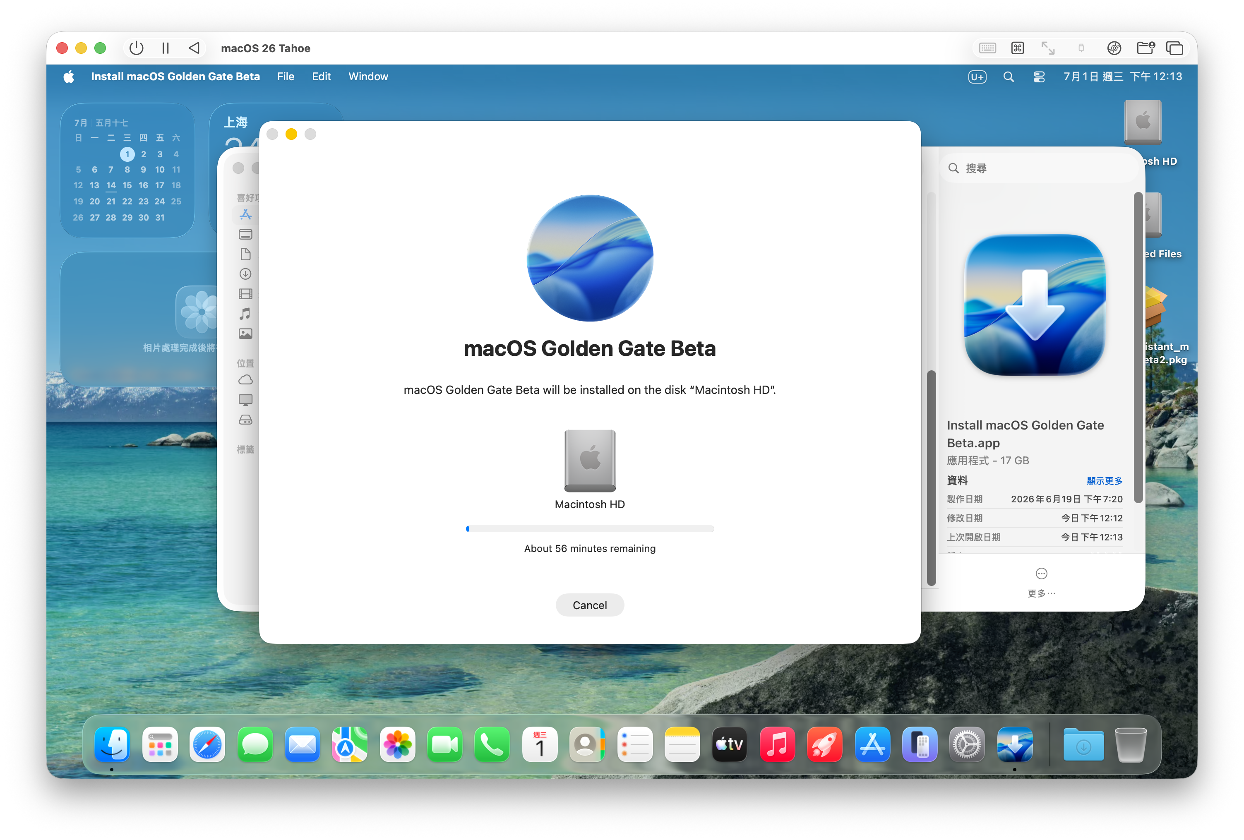The width and height of the screenshot is (1244, 840).
Task: Open Messages from the Dock
Action: pyautogui.click(x=255, y=744)
